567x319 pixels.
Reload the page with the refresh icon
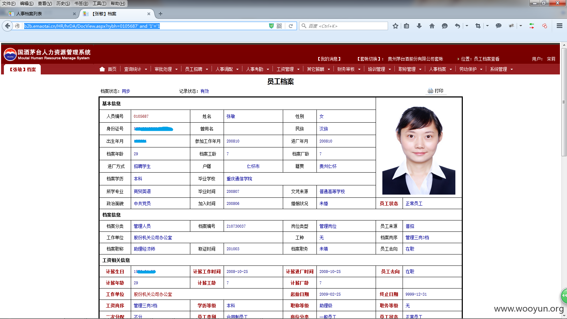click(291, 26)
